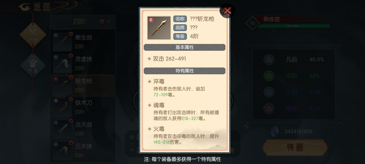Click the 熟练度 proficiency progress bar
The image size is (365, 164).
[293, 26]
